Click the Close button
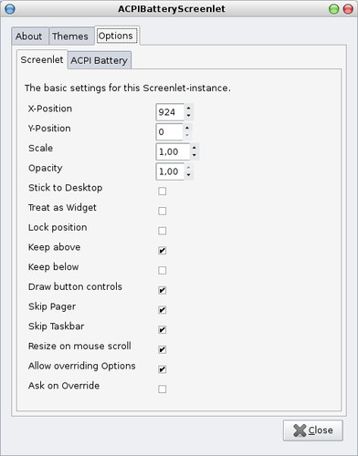This screenshot has width=358, height=456. click(313, 430)
